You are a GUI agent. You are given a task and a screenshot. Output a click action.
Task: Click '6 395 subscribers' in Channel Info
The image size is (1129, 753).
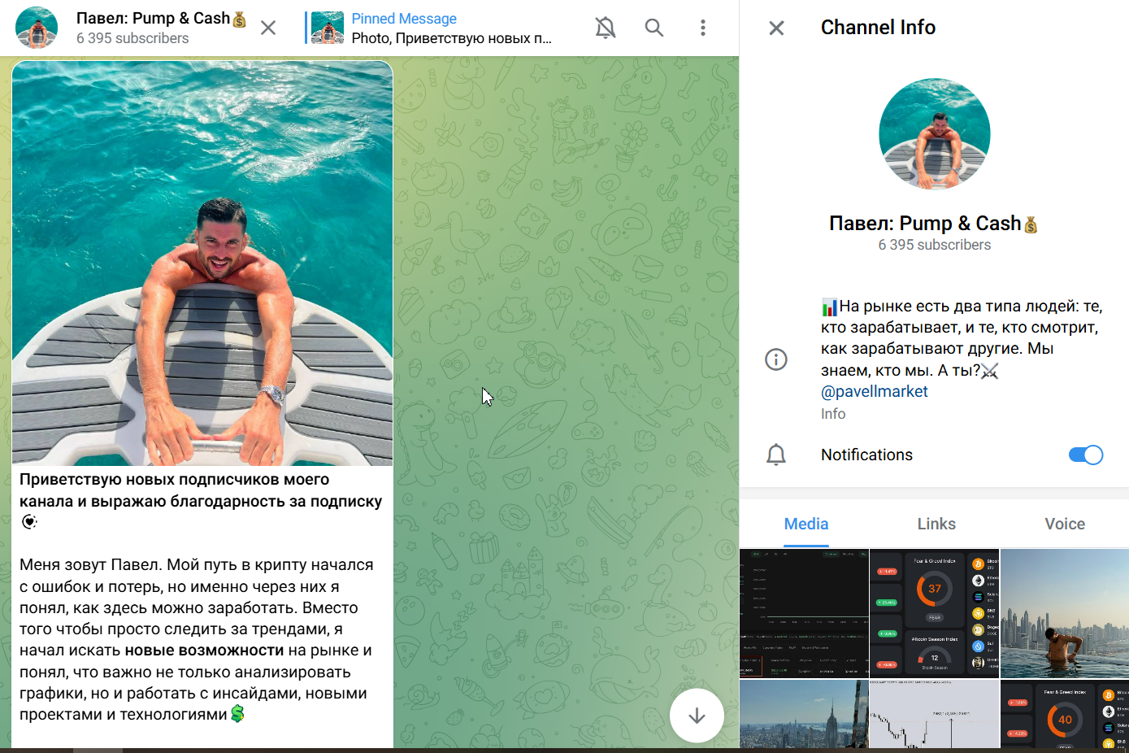935,245
